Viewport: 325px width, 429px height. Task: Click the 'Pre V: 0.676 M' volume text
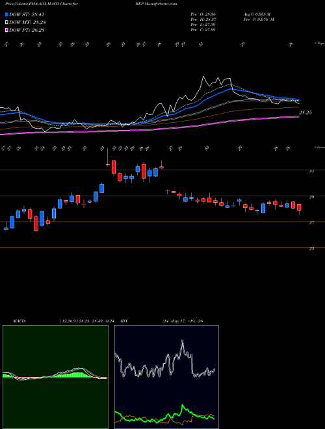(x=258, y=19)
